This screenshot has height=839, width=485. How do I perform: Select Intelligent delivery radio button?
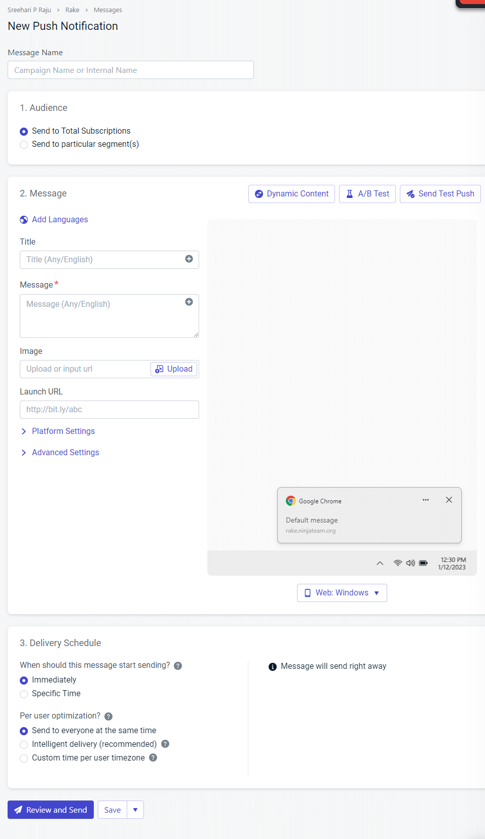pyautogui.click(x=24, y=744)
